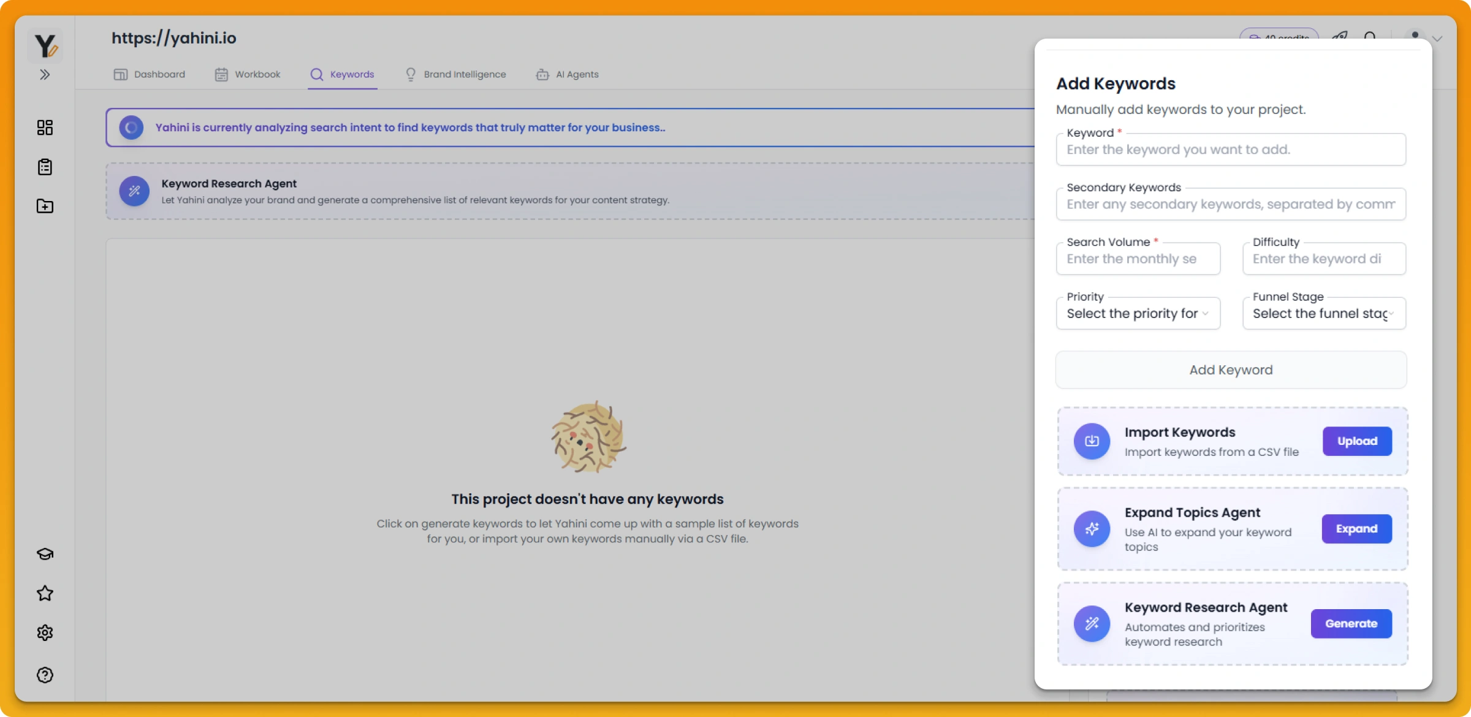Screen dimensions: 1471x717
Task: Click the 40 credits badge
Action: point(1279,37)
